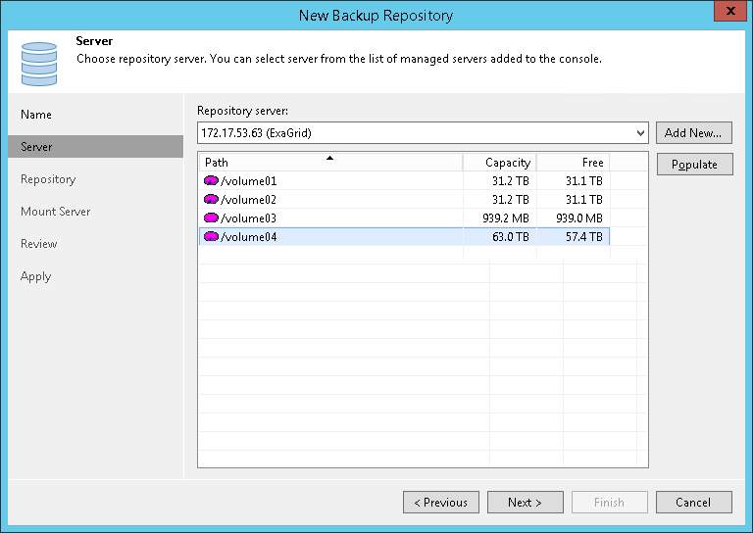
Task: Open the Repository wizard step
Action: tap(48, 179)
